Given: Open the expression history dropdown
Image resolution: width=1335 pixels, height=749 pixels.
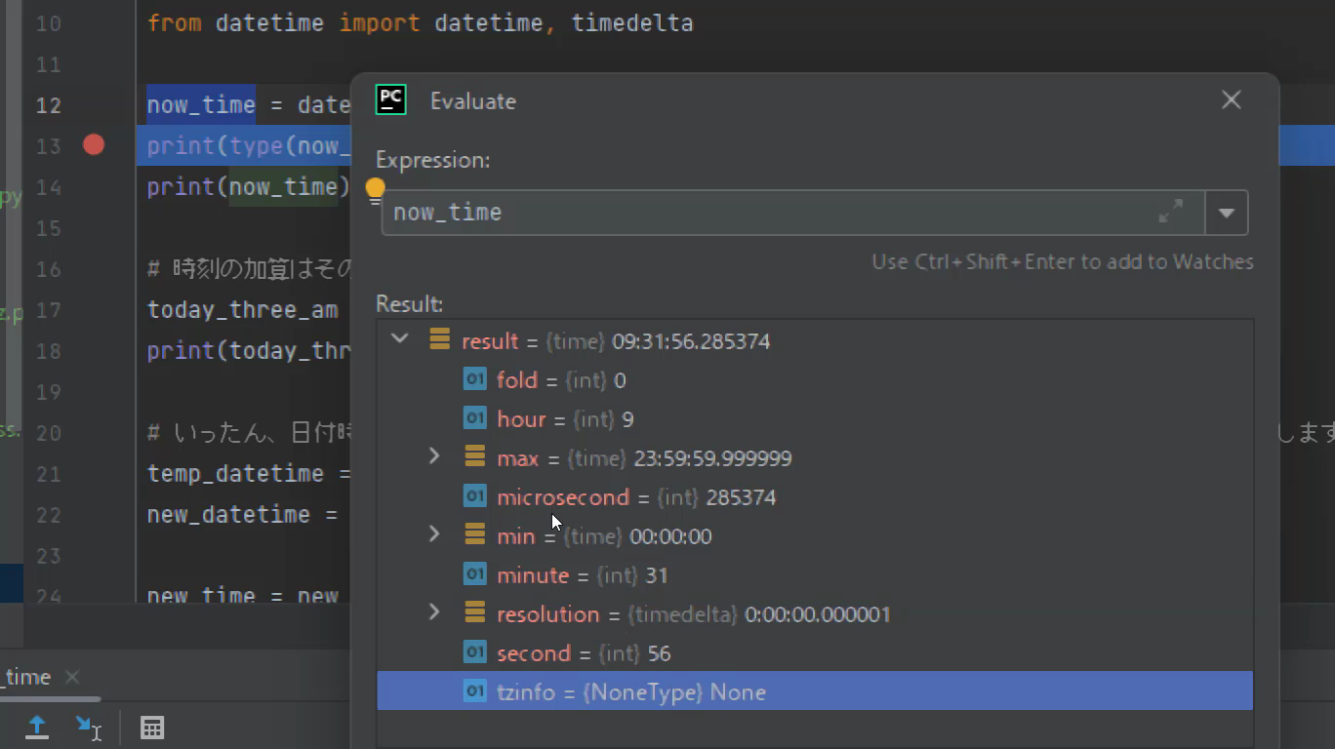Looking at the screenshot, I should point(1227,213).
